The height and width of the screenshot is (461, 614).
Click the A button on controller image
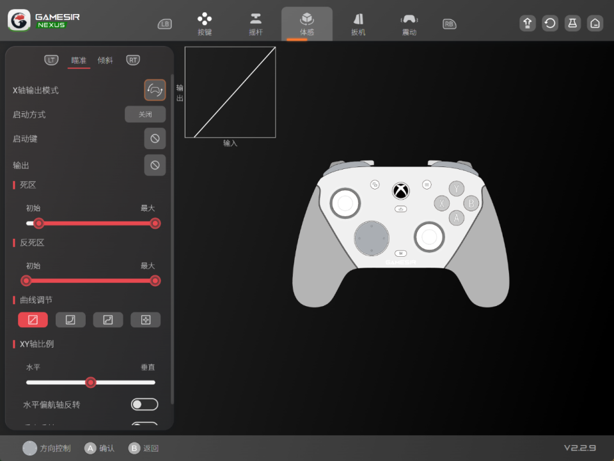(x=456, y=218)
